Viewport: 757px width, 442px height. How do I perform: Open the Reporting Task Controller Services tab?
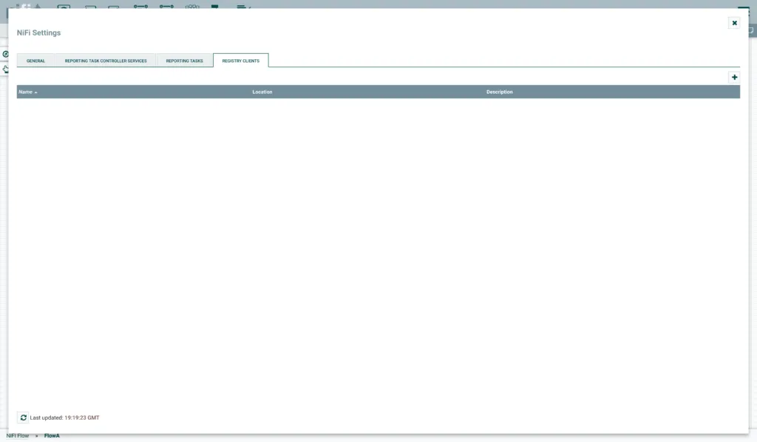click(x=106, y=61)
